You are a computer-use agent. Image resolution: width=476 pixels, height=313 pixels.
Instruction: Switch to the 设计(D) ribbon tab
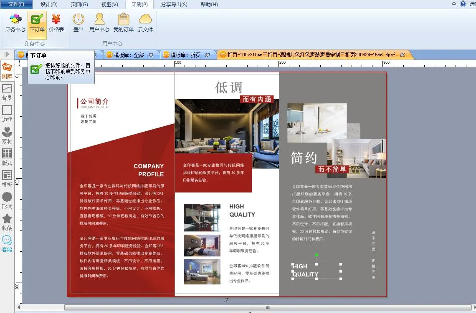49,4
